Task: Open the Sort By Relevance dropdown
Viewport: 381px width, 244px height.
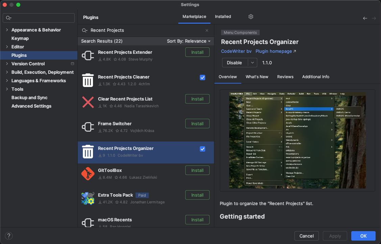Action: pos(188,41)
